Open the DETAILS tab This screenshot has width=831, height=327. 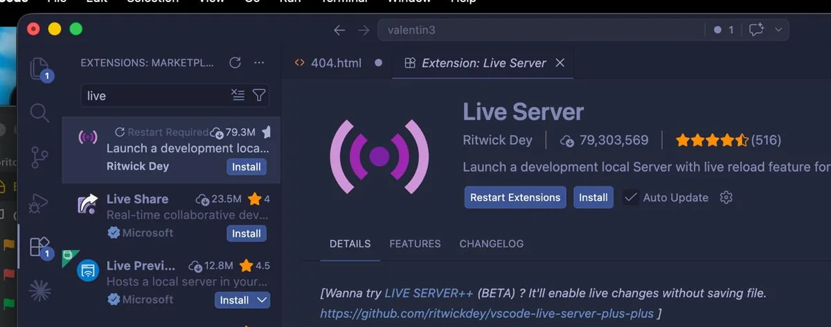[x=350, y=244]
